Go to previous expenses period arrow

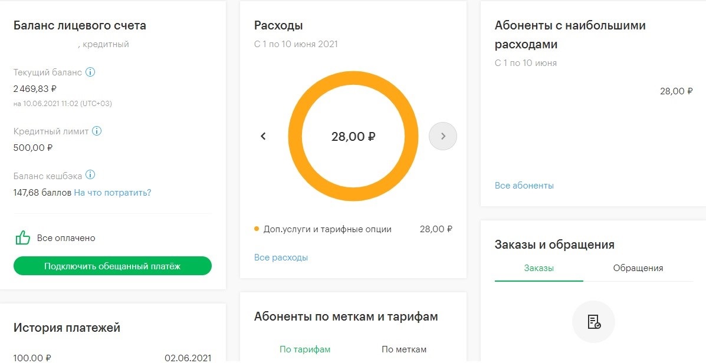(x=264, y=136)
